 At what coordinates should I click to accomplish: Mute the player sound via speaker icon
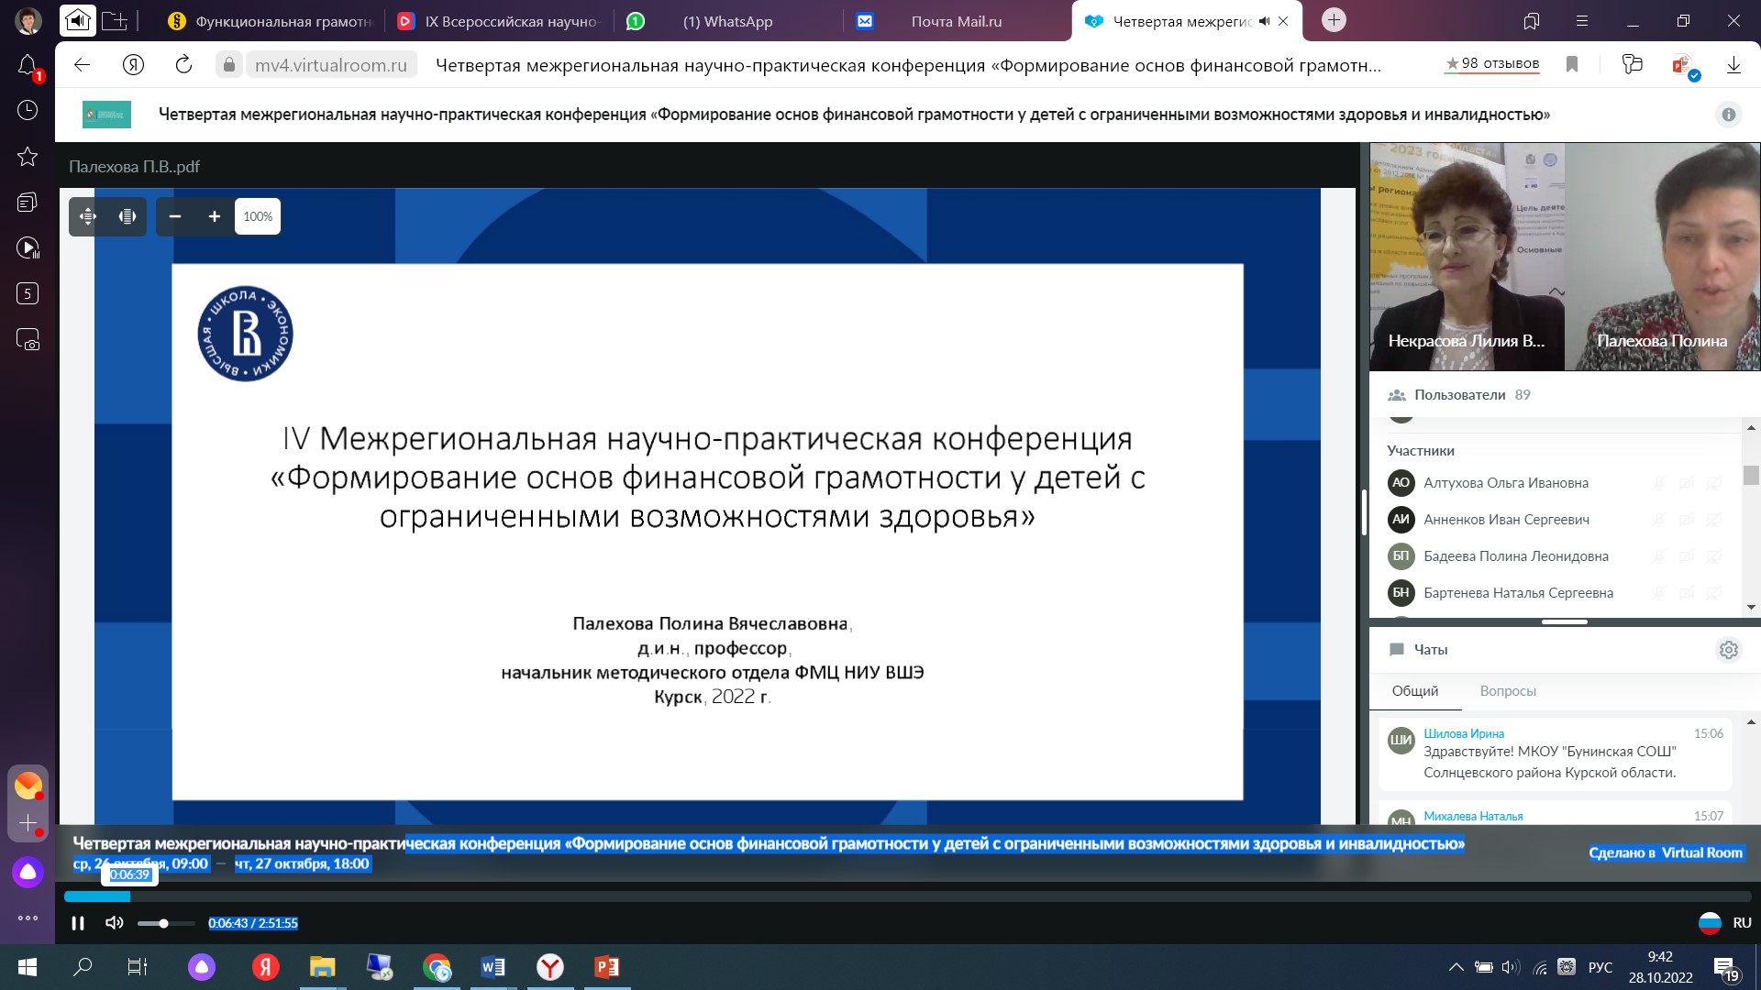pos(115,923)
